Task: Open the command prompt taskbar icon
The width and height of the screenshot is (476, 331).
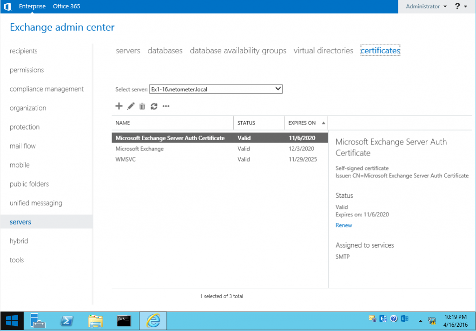Action: click(x=124, y=320)
